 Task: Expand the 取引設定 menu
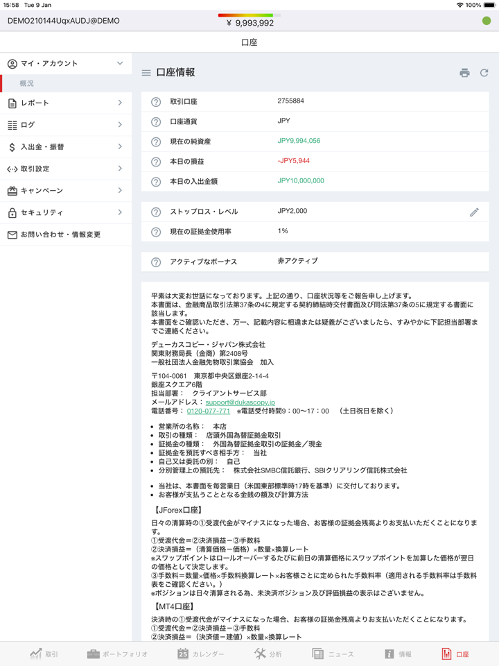tap(66, 169)
